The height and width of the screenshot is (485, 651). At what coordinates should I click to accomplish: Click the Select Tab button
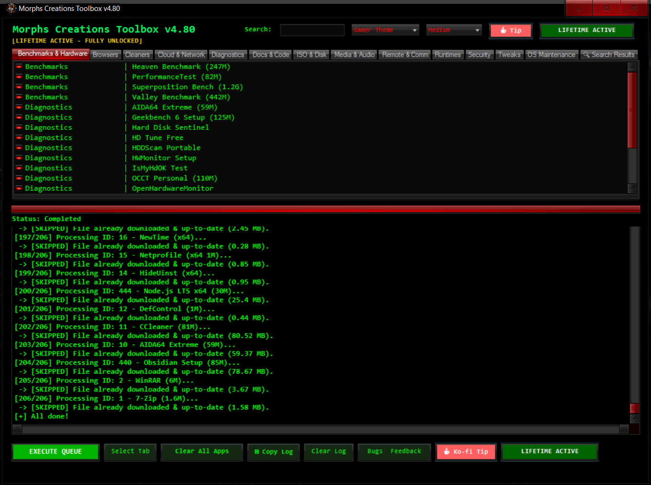pos(130,451)
